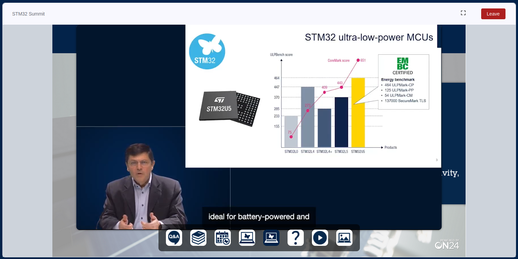518x259 pixels.
Task: Click the STM32L4 bar in chart
Action: pos(308,117)
